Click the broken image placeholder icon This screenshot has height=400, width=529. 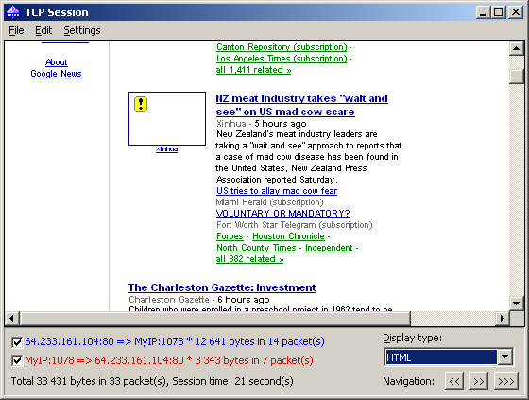click(141, 104)
